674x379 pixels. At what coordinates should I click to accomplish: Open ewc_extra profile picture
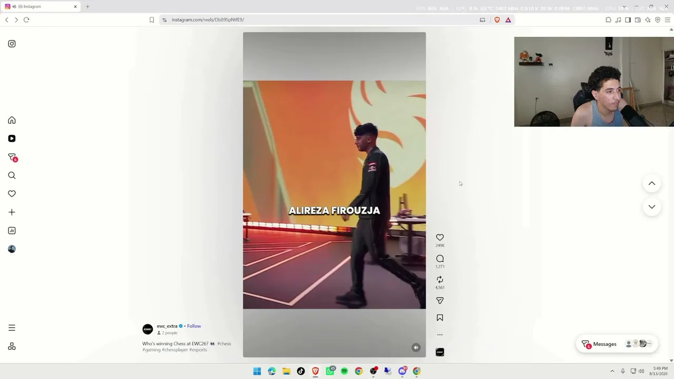point(147,329)
